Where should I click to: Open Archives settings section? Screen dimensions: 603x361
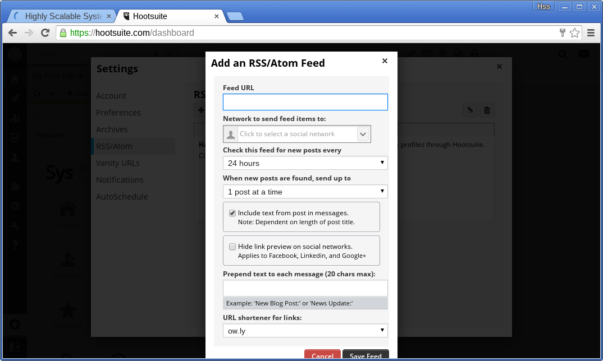112,129
